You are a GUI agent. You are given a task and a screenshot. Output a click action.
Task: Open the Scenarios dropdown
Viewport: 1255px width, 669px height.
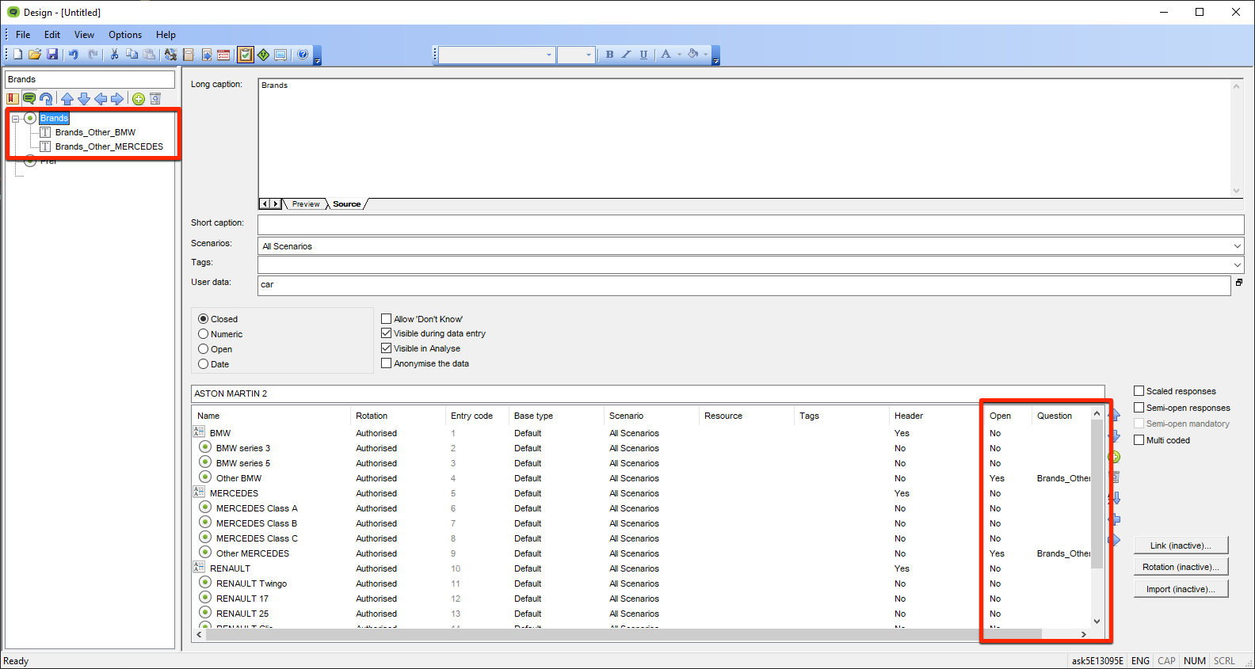1237,246
